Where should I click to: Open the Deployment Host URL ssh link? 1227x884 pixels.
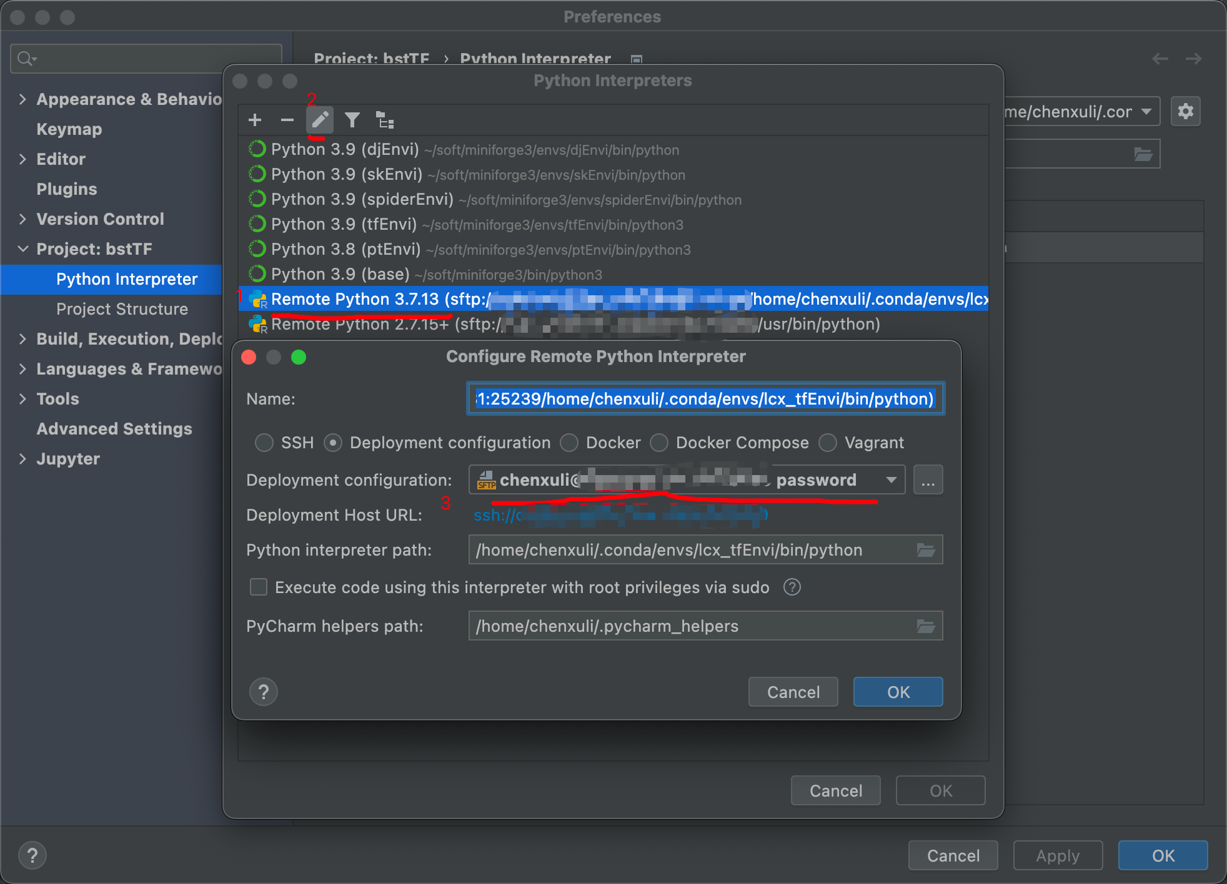620,515
